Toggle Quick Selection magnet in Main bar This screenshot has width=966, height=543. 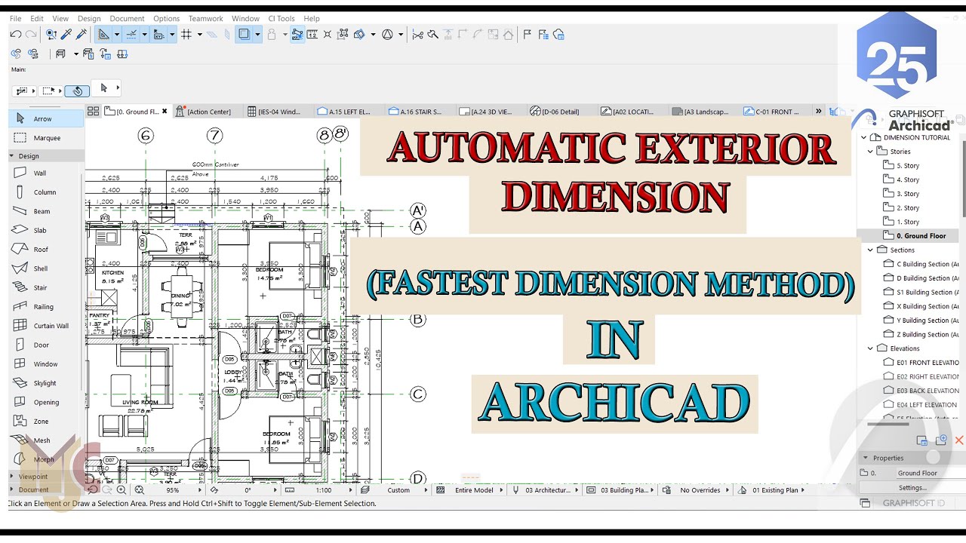tap(76, 90)
